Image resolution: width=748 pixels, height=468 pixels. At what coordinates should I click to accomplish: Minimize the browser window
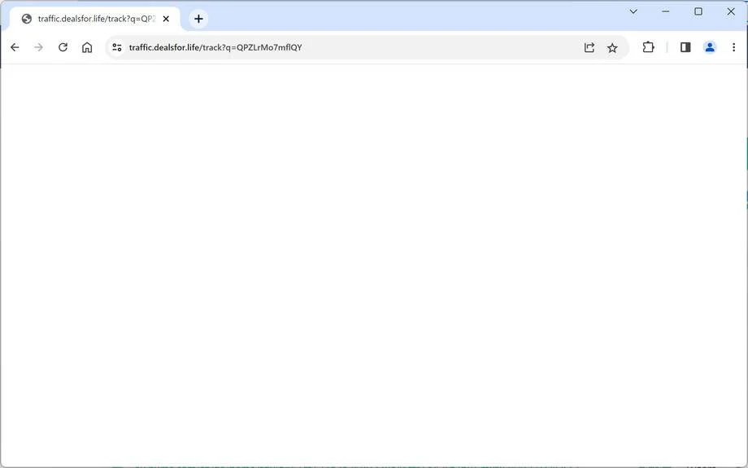pyautogui.click(x=666, y=11)
